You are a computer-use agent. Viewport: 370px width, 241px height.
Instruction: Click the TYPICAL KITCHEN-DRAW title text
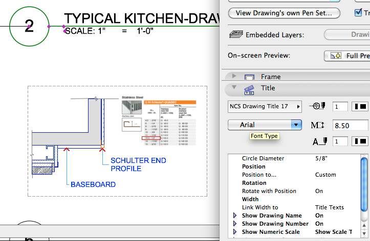(142, 18)
